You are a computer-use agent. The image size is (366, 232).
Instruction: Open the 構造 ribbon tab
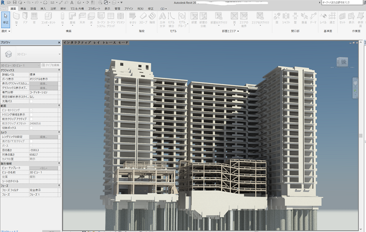click(23, 9)
